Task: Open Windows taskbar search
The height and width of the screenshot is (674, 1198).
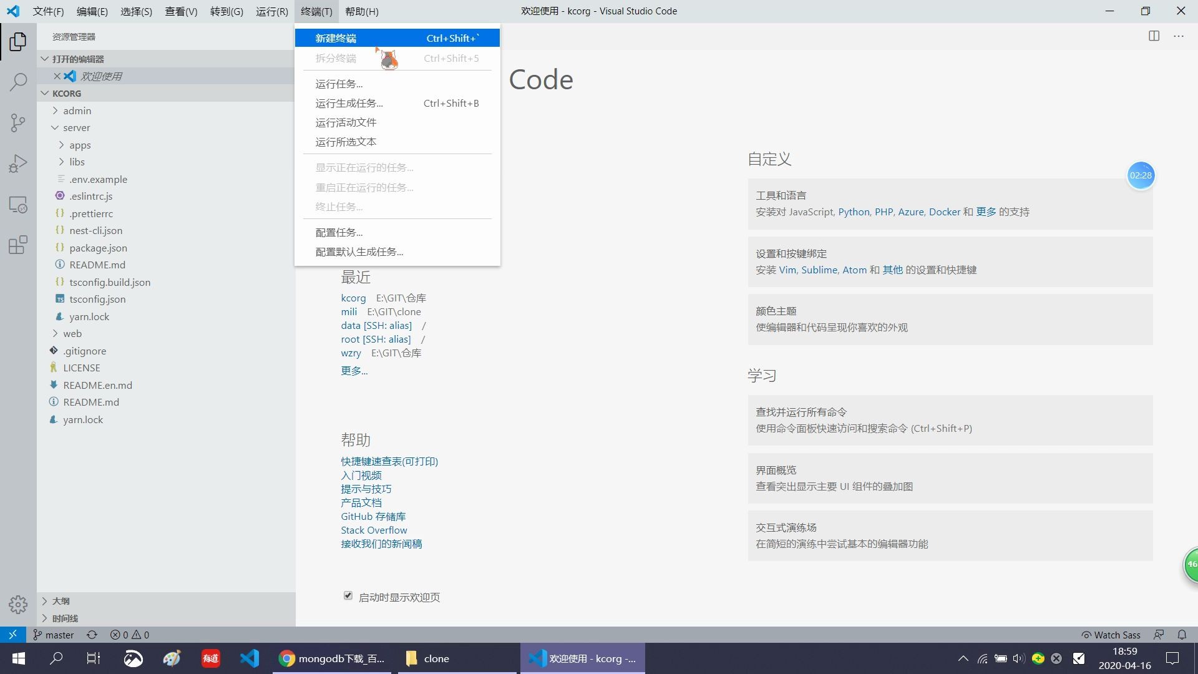Action: 56,658
